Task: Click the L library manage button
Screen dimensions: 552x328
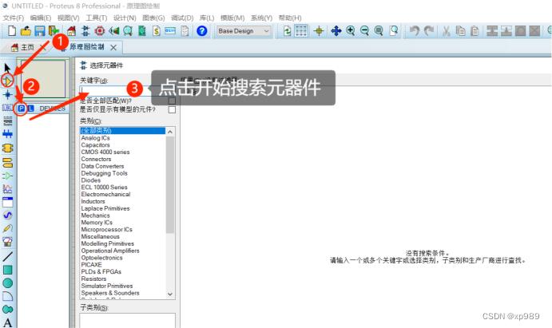Action: tap(30, 109)
